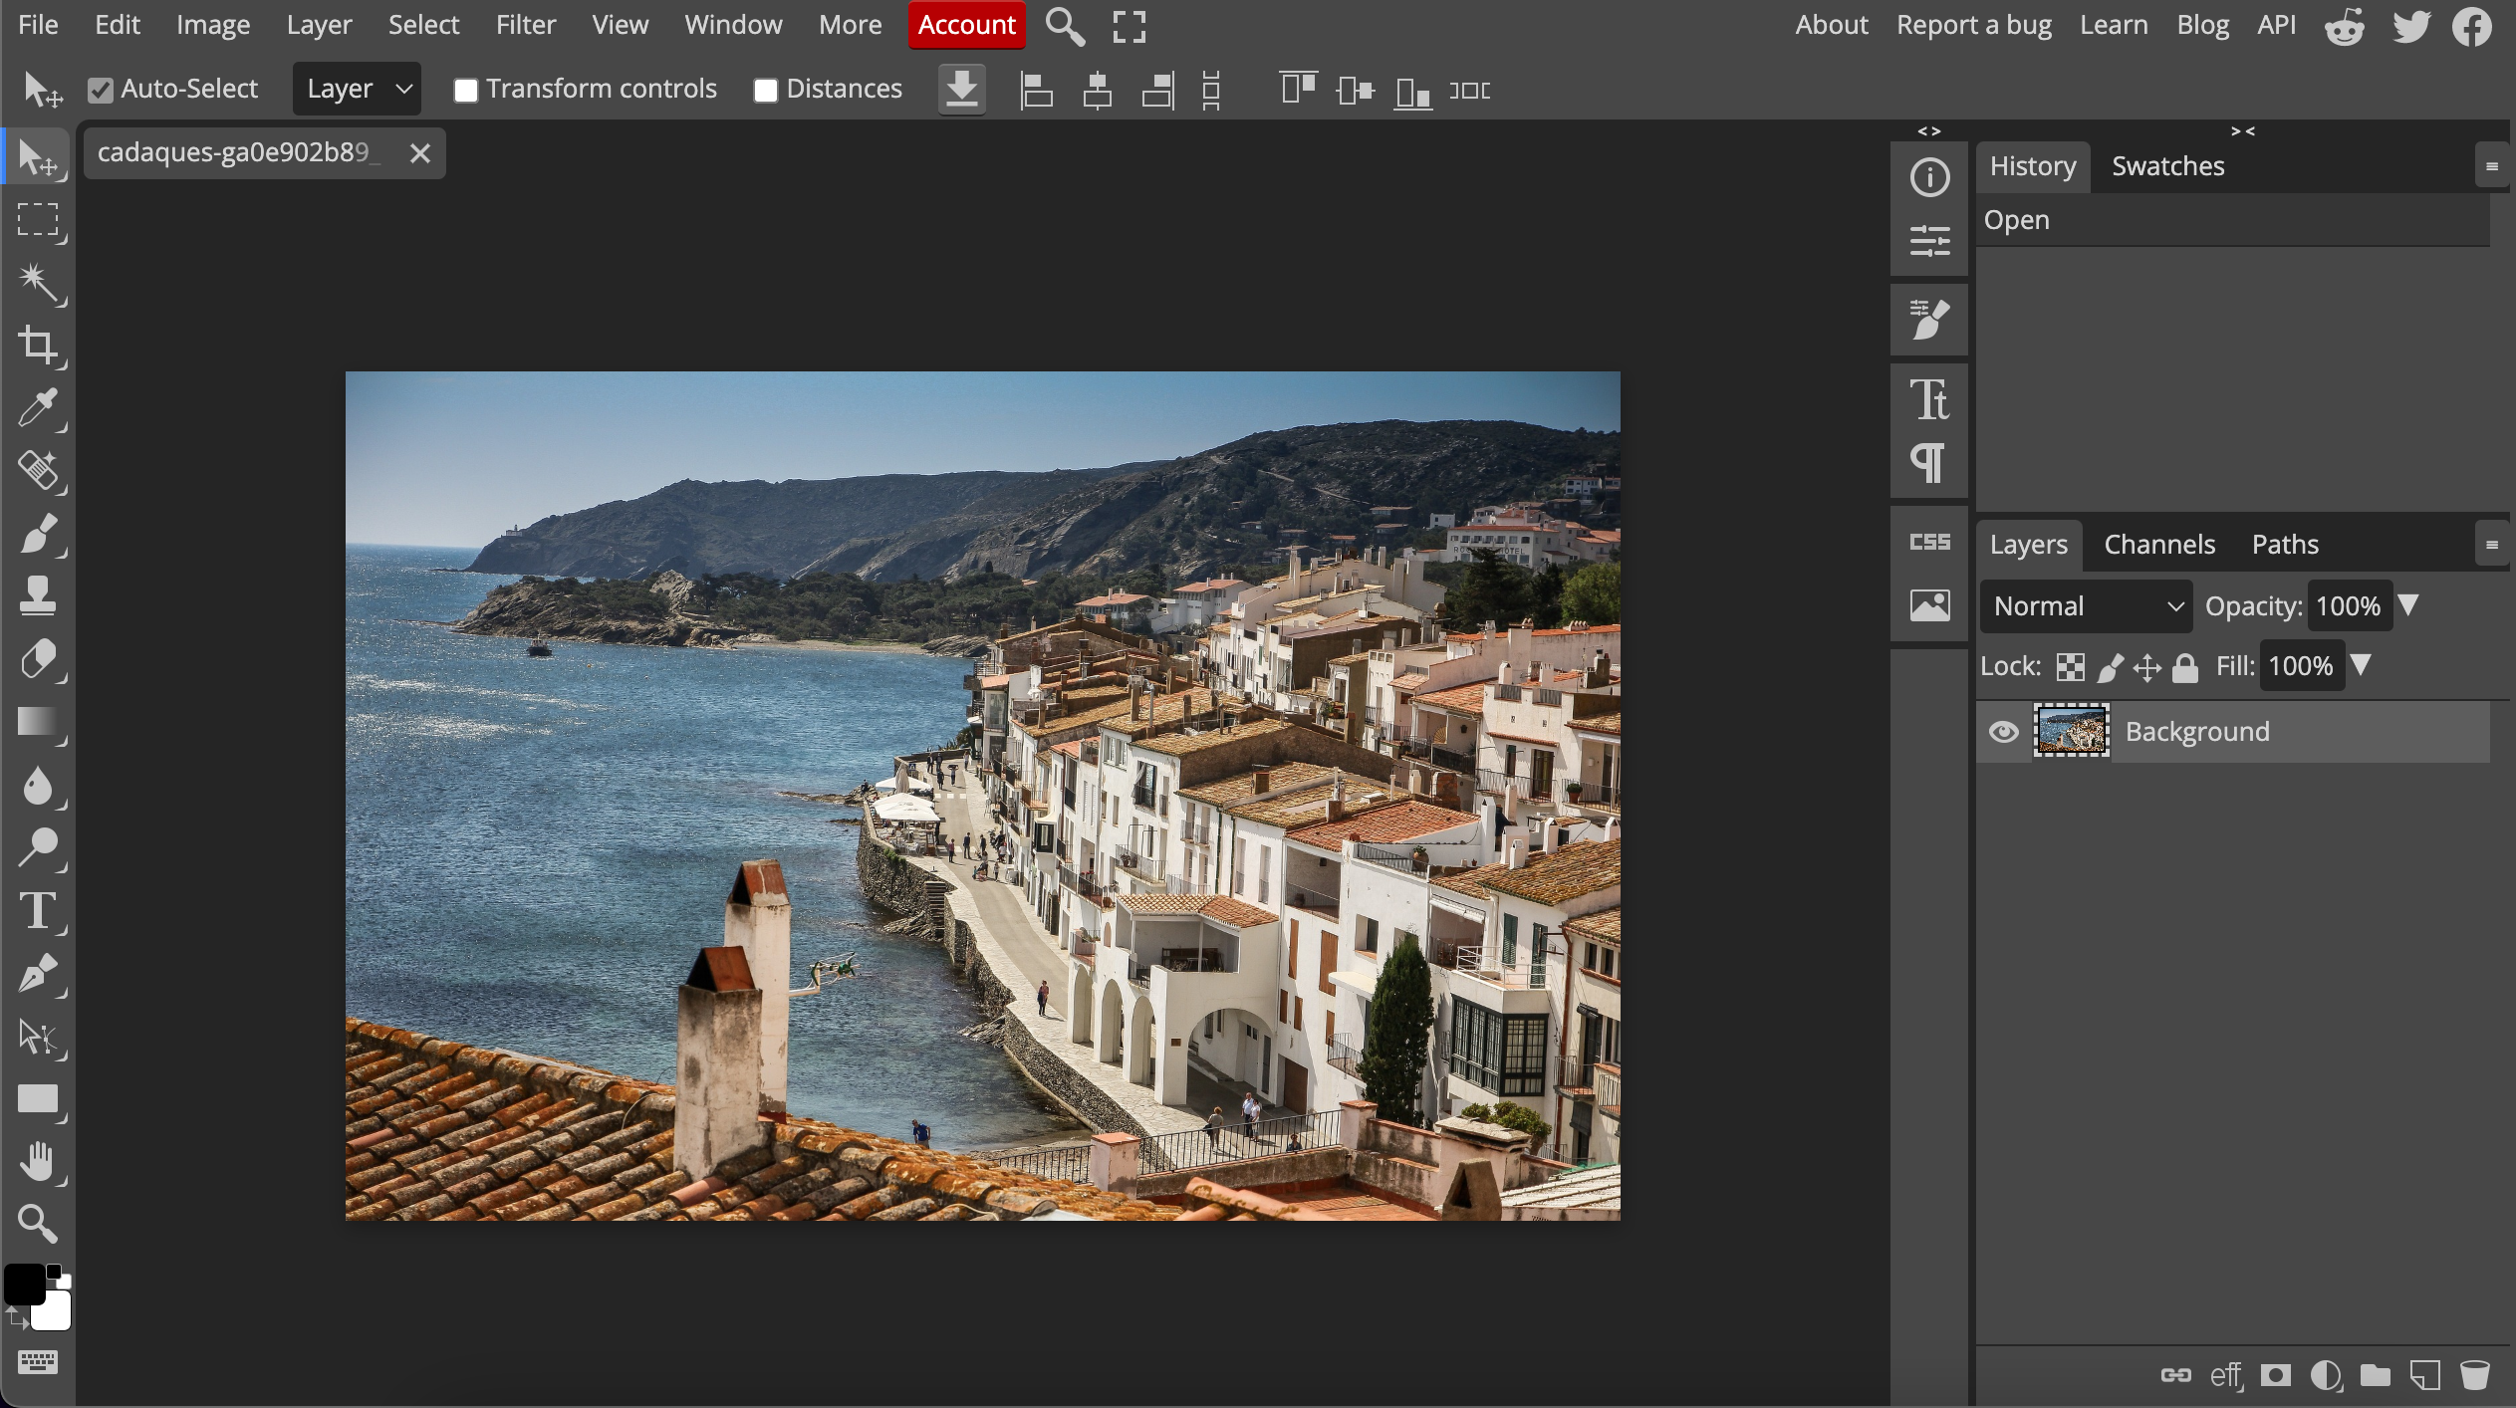The height and width of the screenshot is (1408, 2516).
Task: Toggle lock position icon
Action: click(2147, 667)
